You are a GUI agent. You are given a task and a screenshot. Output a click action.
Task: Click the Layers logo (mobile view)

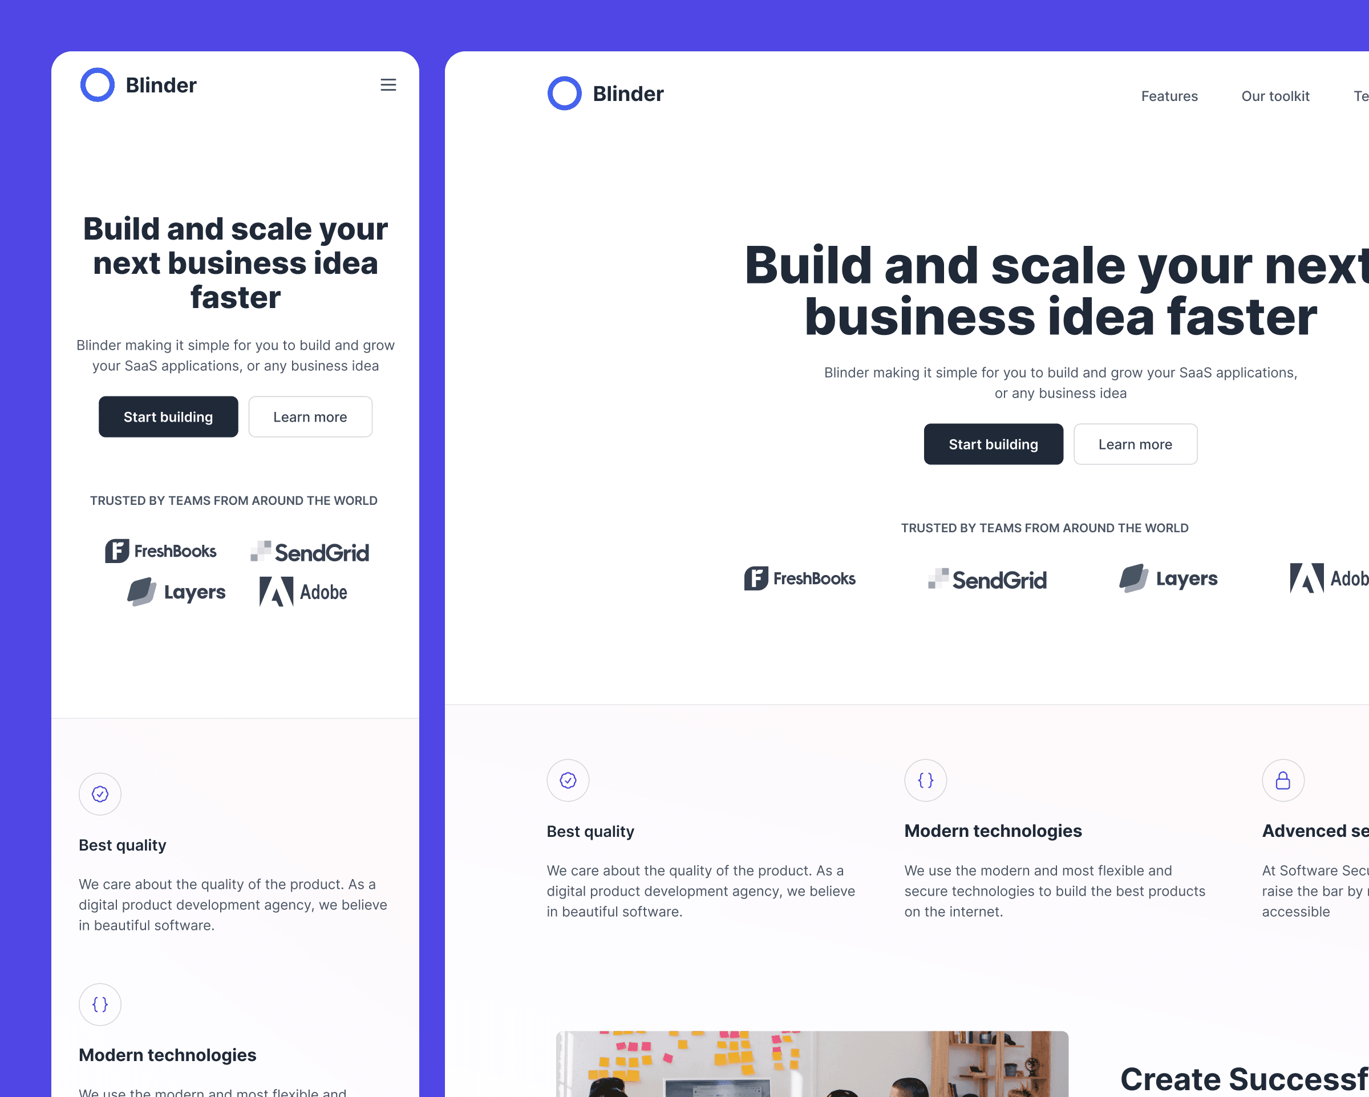[x=176, y=591]
